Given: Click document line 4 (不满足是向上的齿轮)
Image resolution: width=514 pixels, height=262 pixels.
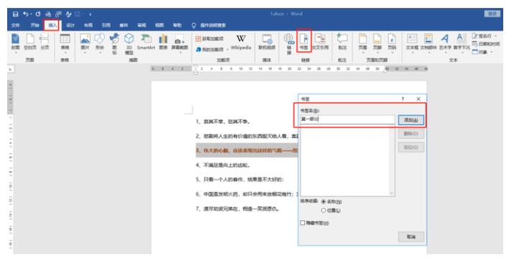Looking at the screenshot, I should click(224, 165).
